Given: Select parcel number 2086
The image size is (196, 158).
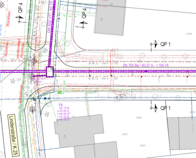Looking at the screenshot, I should [139, 118].
